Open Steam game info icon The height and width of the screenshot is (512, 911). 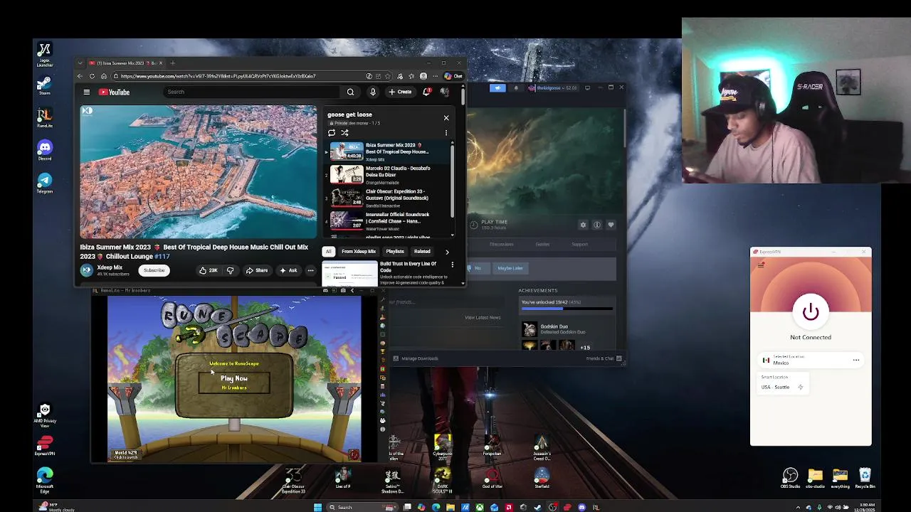597,225
